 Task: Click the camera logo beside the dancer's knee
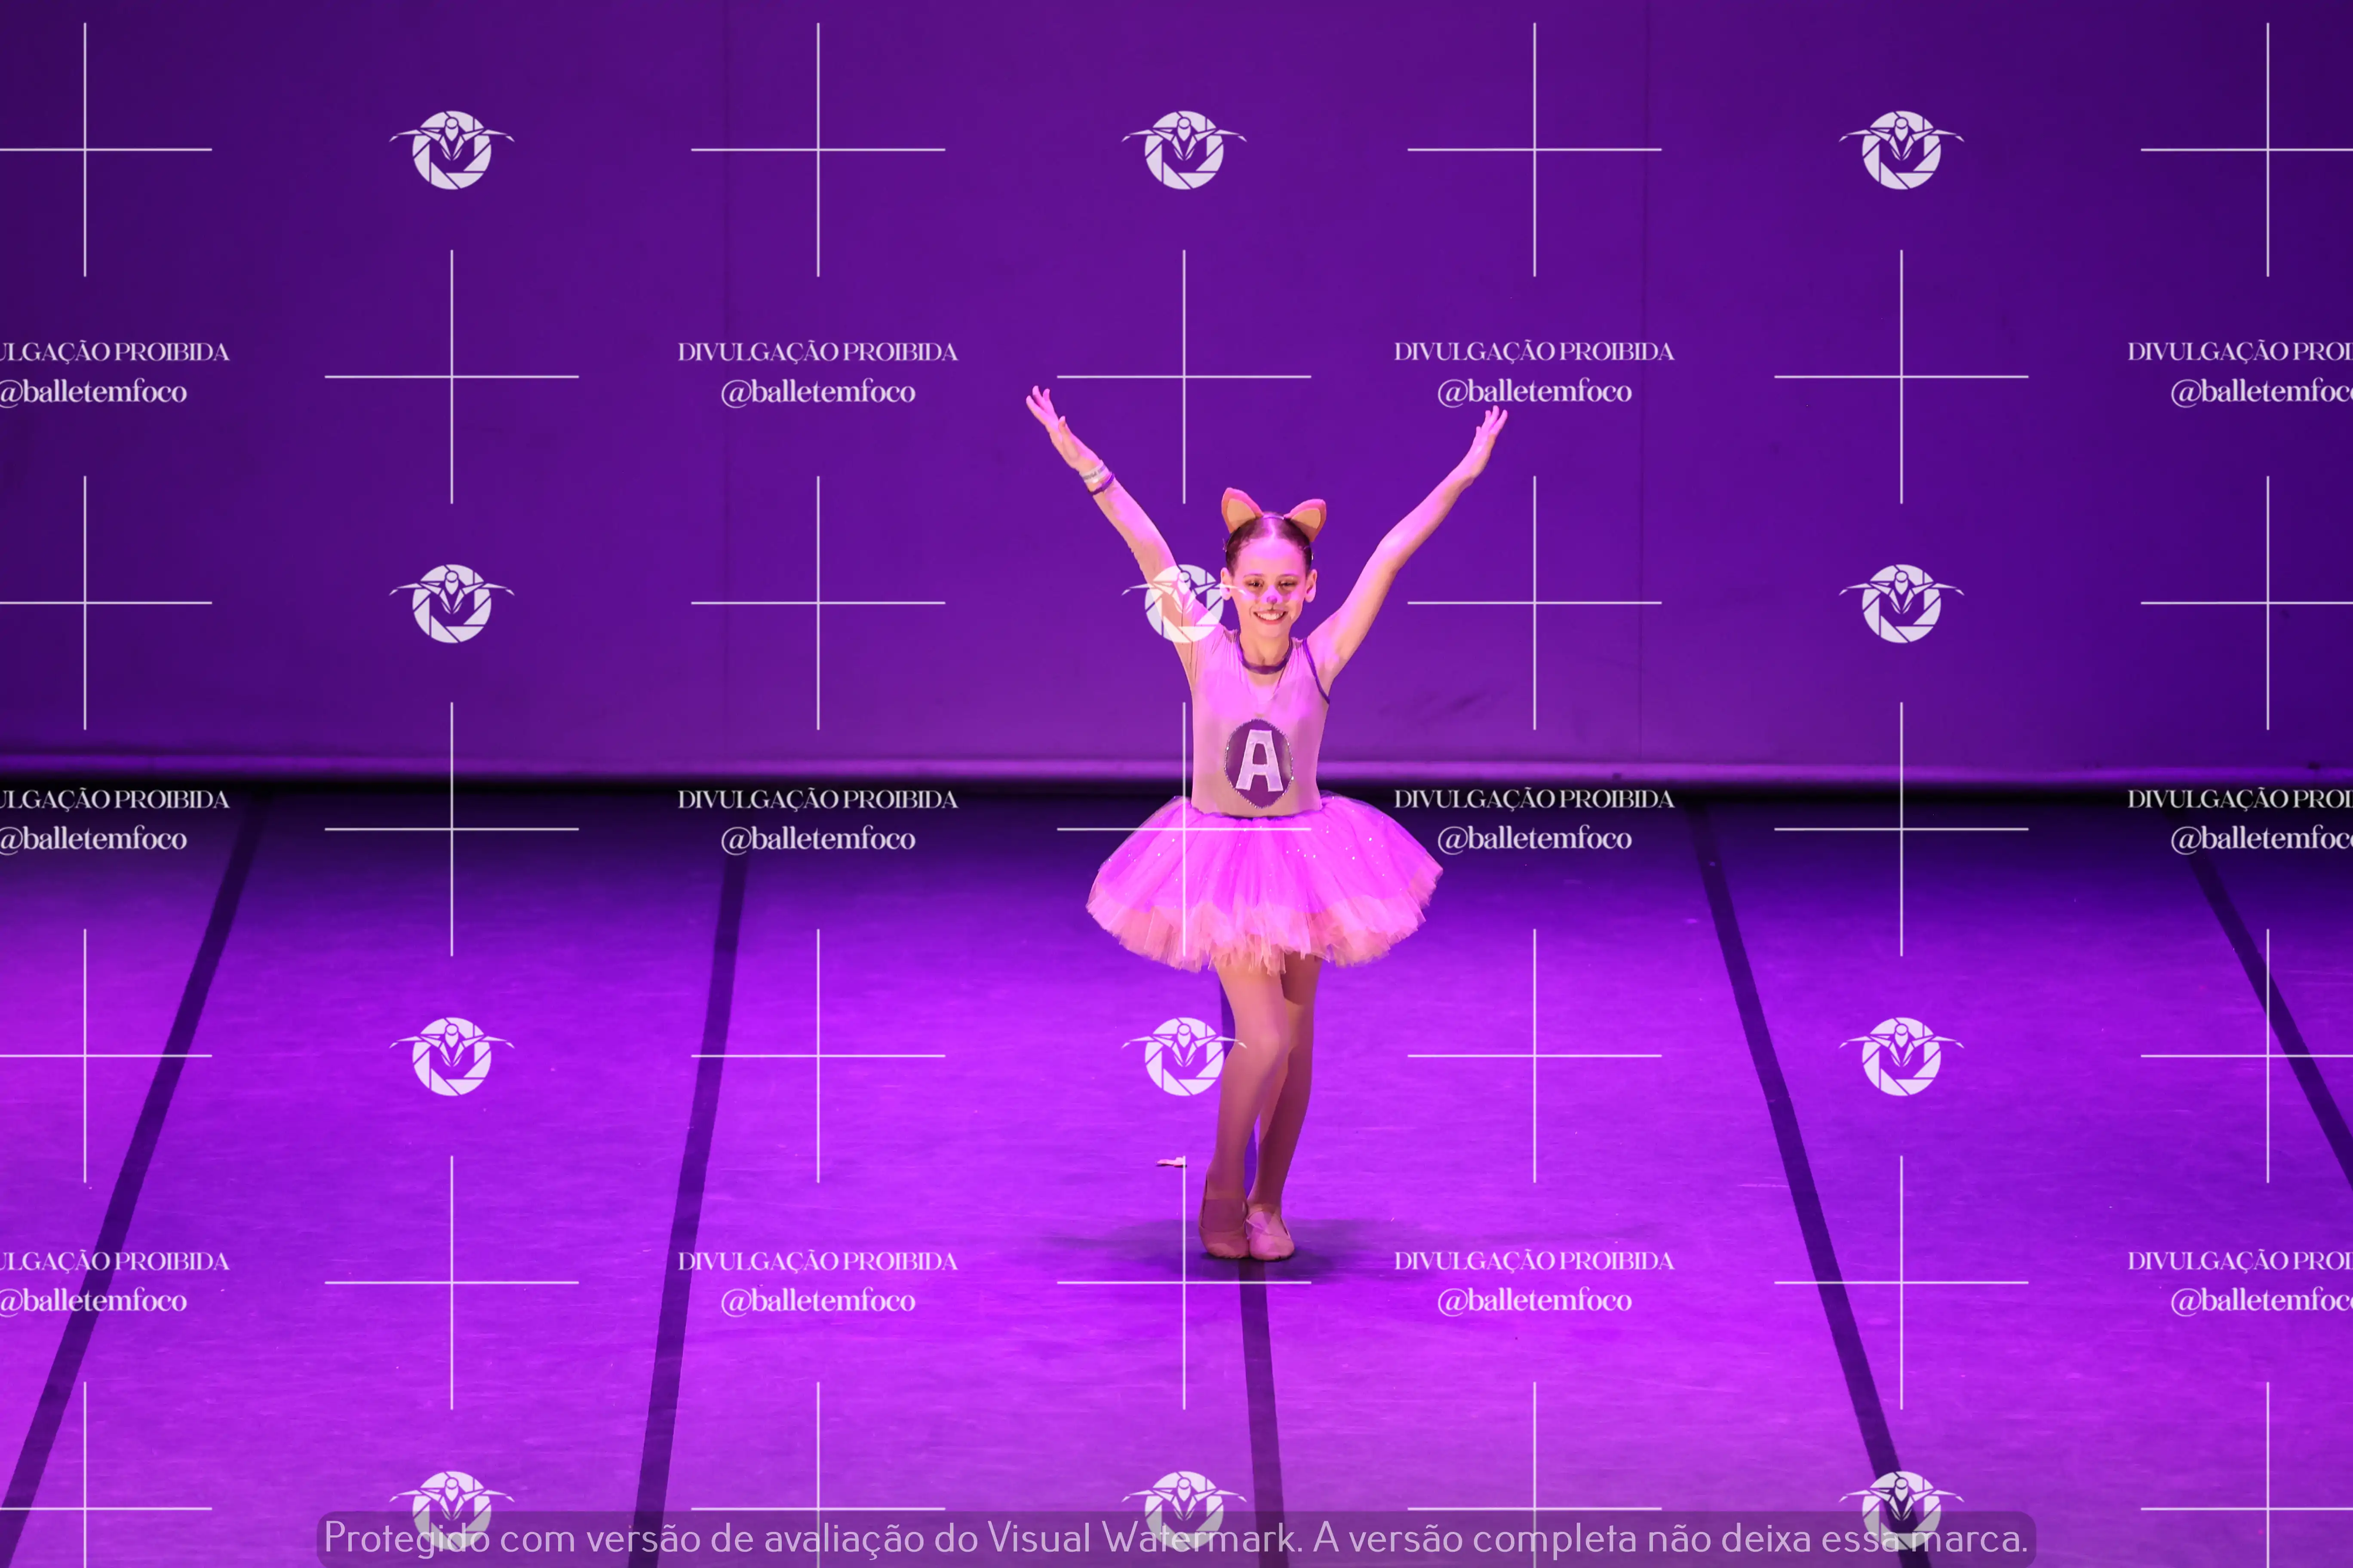[1183, 1056]
